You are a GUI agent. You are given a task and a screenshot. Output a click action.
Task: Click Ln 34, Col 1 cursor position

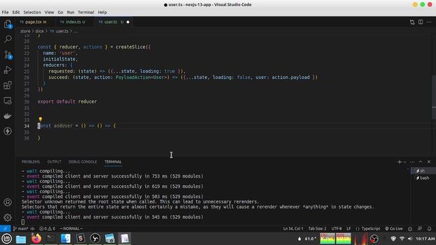(x=293, y=229)
